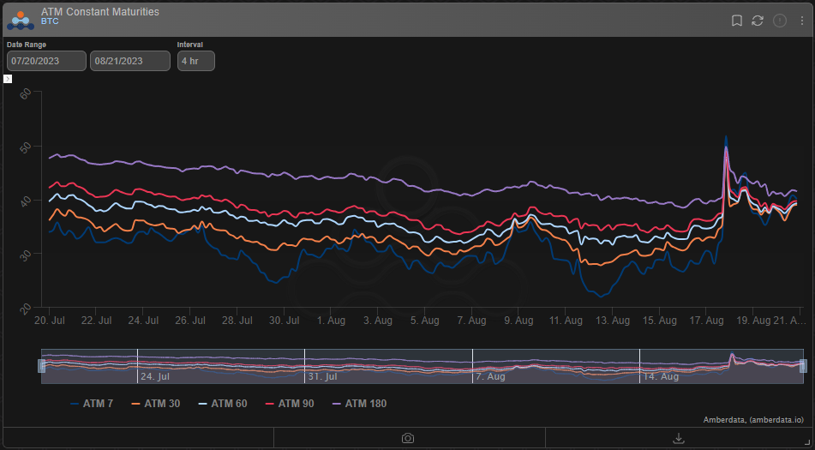Open the info alert icon

pos(780,21)
